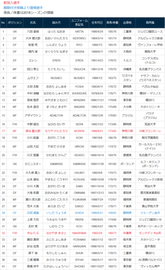Click the blue 期限付き移籍より復帰選手 legend text
Viewport: 165px width, 270px height.
tap(23, 8)
